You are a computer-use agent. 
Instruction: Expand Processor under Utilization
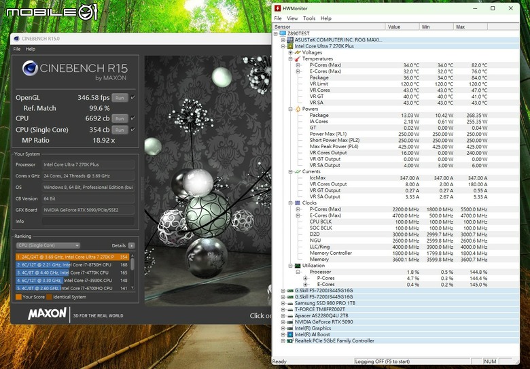[x=298, y=272]
